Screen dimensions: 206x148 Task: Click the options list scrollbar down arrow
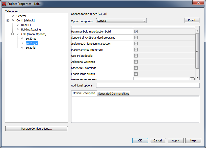point(197,77)
